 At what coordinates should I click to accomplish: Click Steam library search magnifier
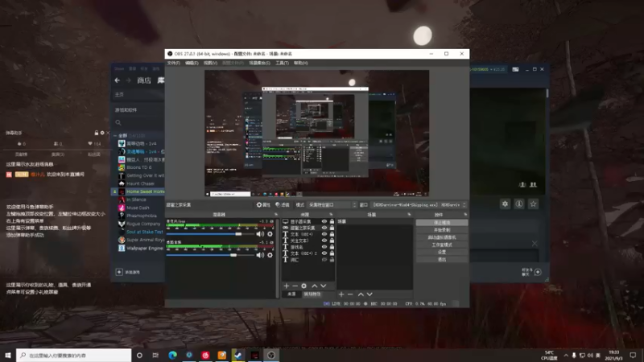(118, 122)
